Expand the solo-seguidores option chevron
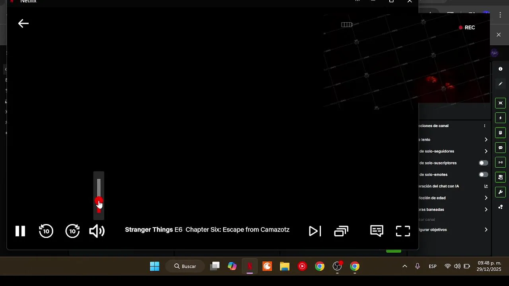The height and width of the screenshot is (286, 509). pyautogui.click(x=486, y=151)
